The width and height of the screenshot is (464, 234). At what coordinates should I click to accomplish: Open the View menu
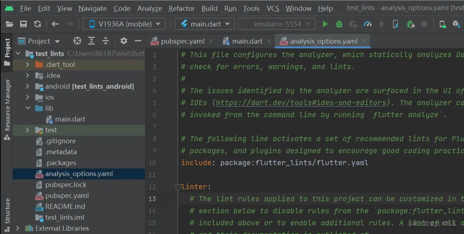[x=64, y=8]
